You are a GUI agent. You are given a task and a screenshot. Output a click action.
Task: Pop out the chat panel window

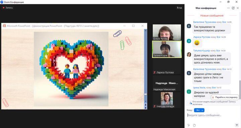(233, 8)
